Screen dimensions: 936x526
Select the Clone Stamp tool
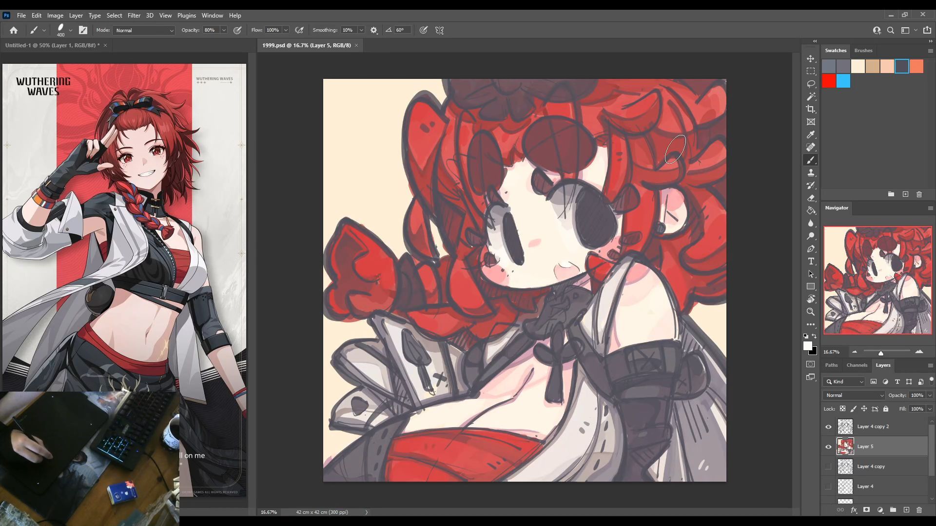click(x=811, y=172)
